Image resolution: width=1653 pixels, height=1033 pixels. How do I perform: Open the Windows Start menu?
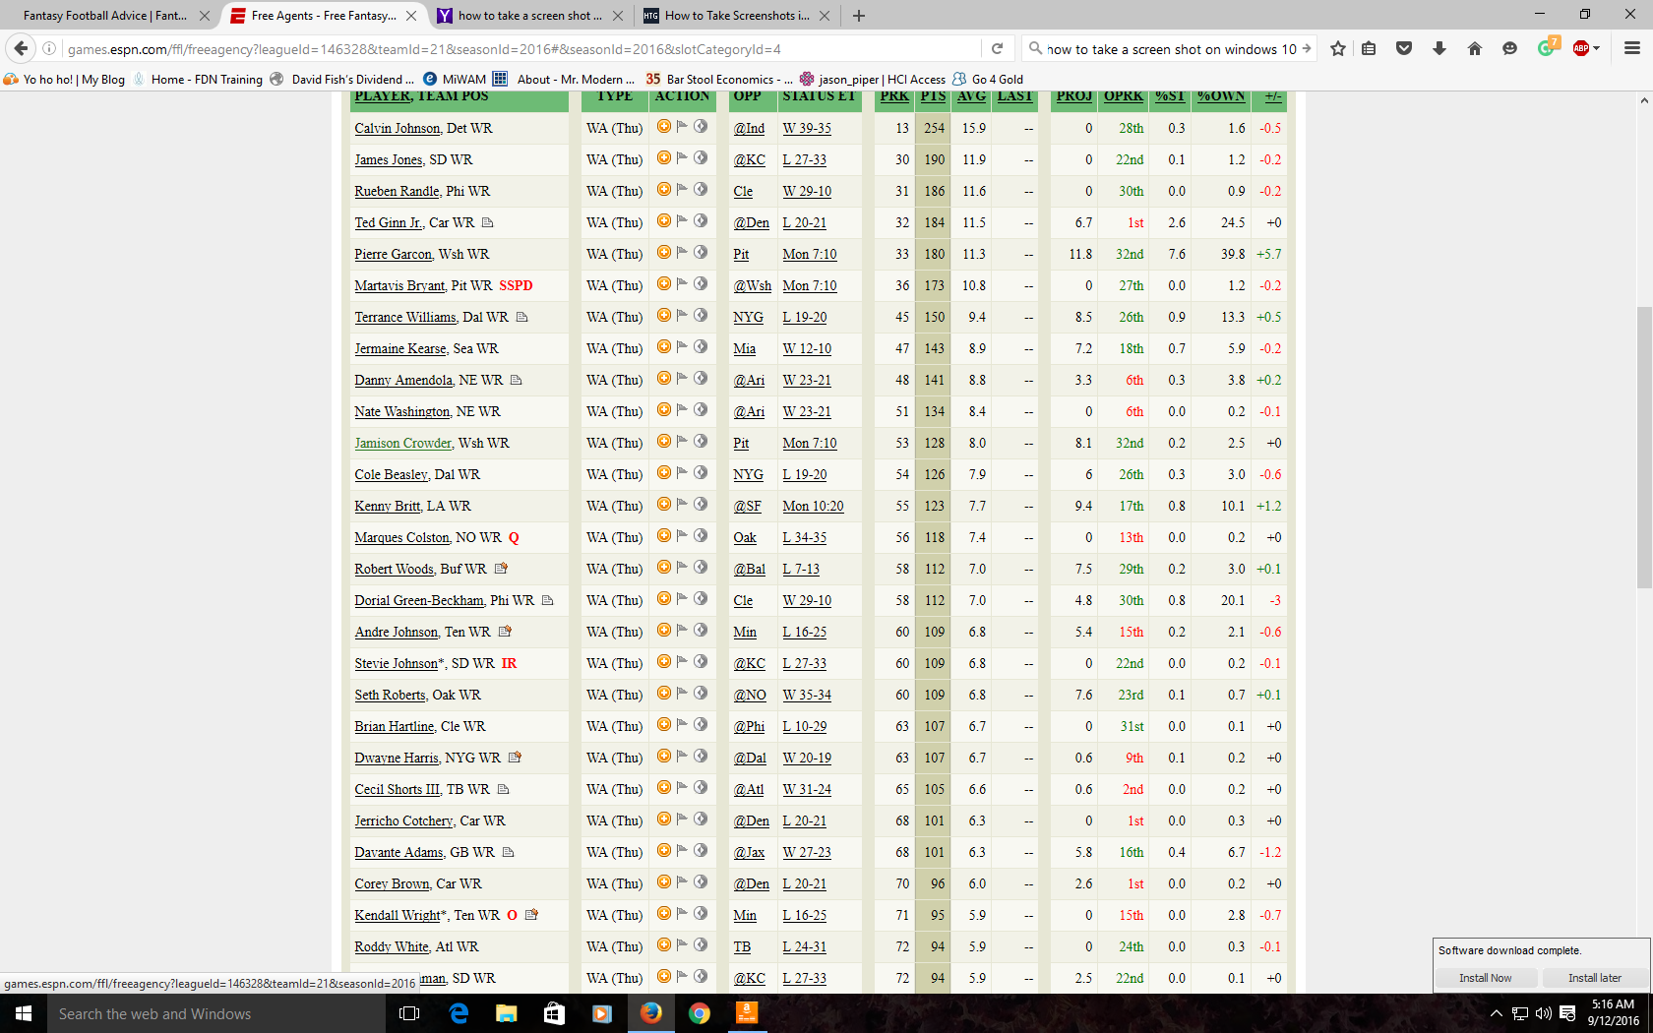click(x=24, y=1013)
